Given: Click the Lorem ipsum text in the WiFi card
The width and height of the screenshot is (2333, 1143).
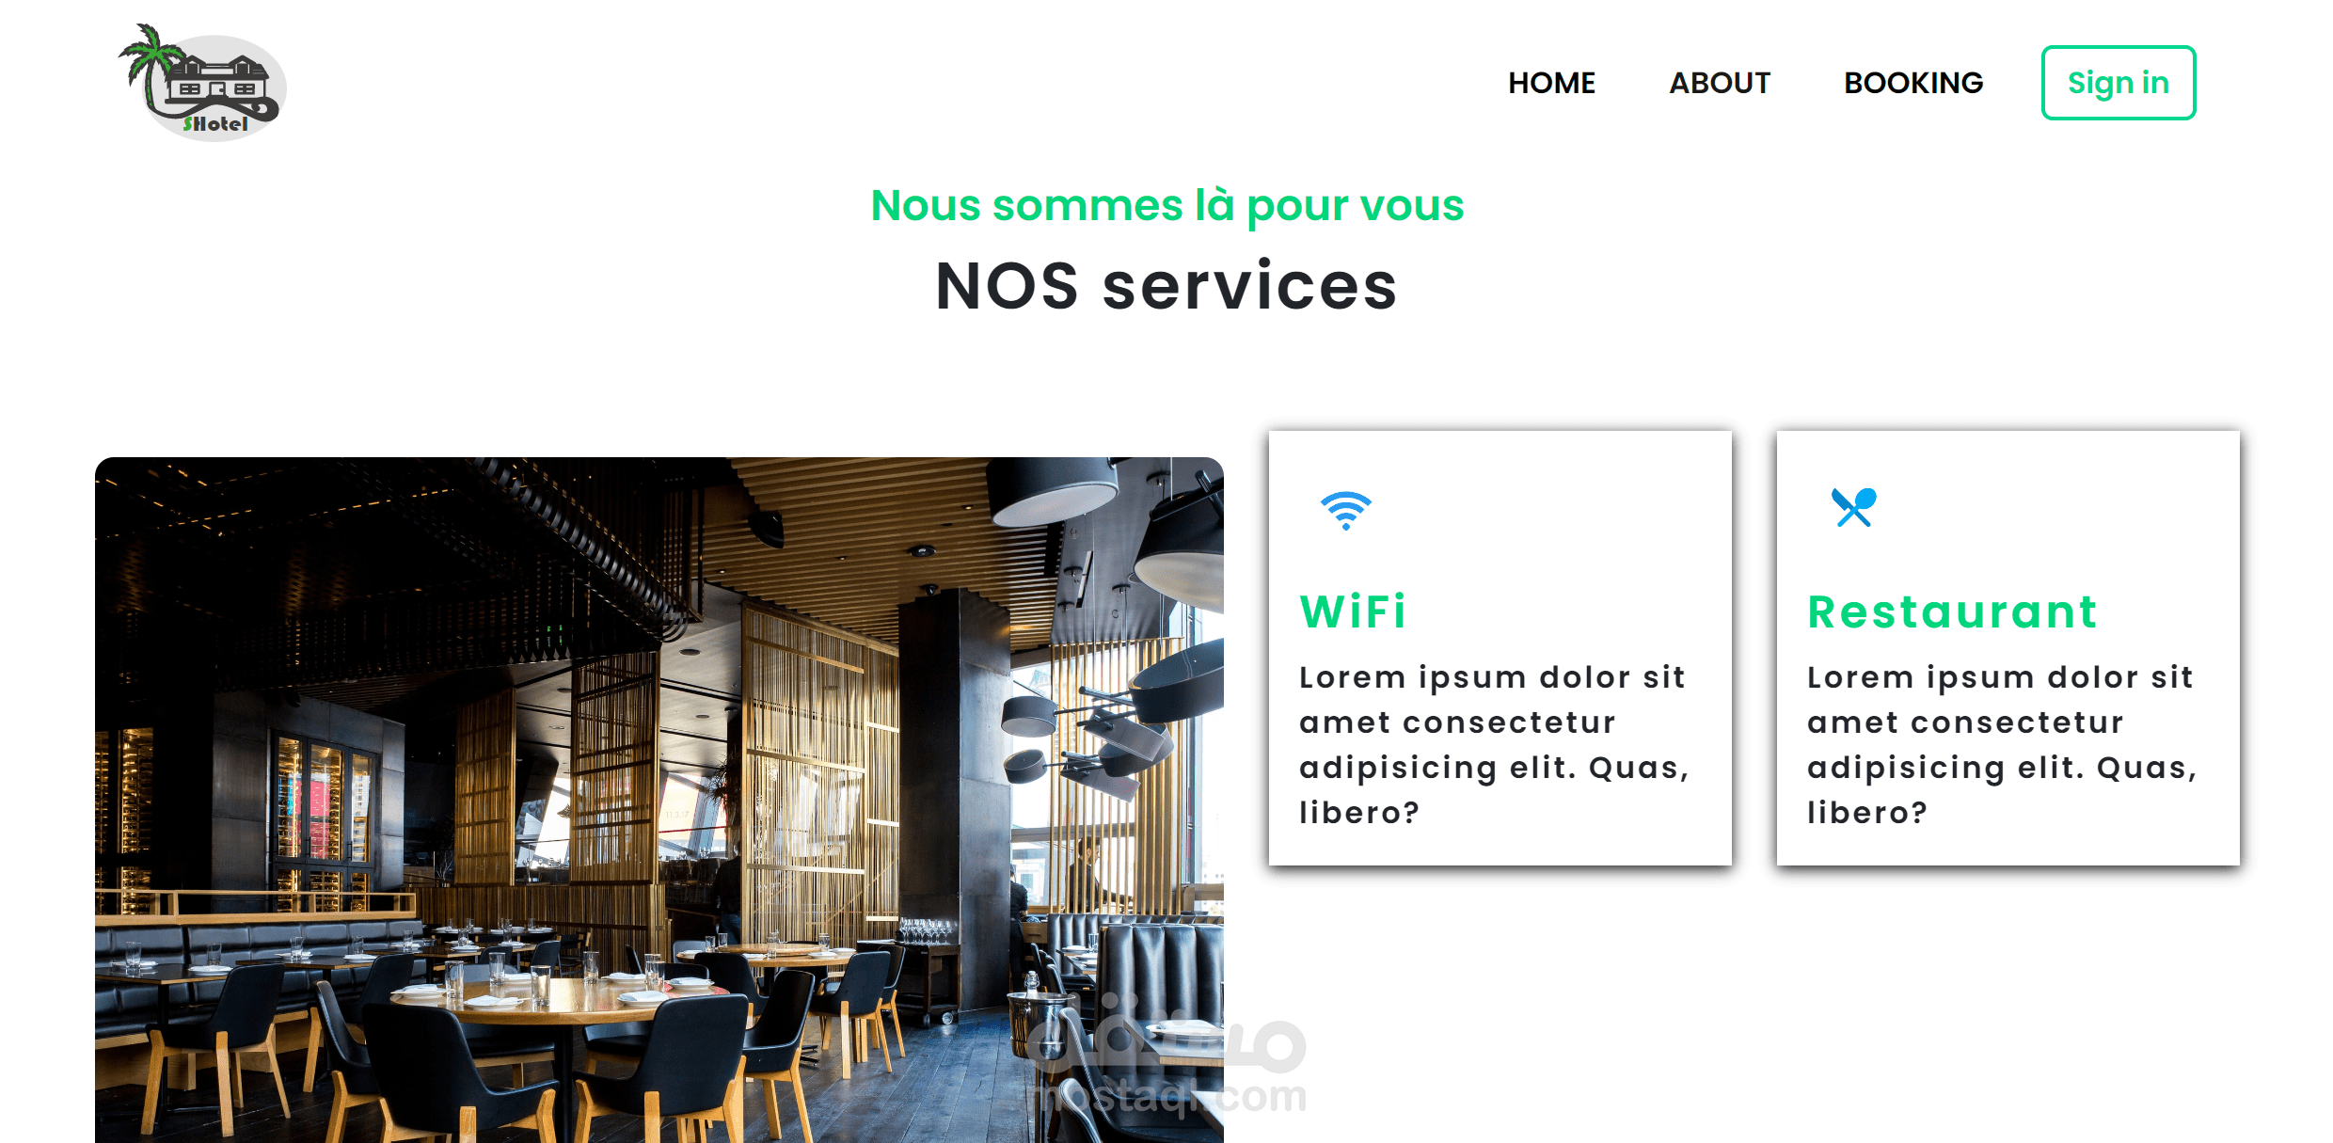Looking at the screenshot, I should point(1495,744).
